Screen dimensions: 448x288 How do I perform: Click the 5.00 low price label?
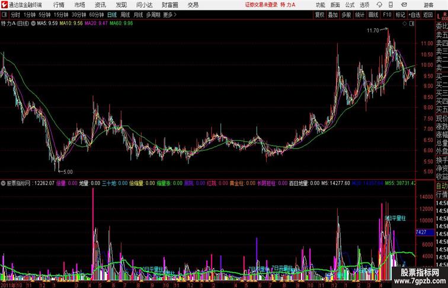point(68,172)
